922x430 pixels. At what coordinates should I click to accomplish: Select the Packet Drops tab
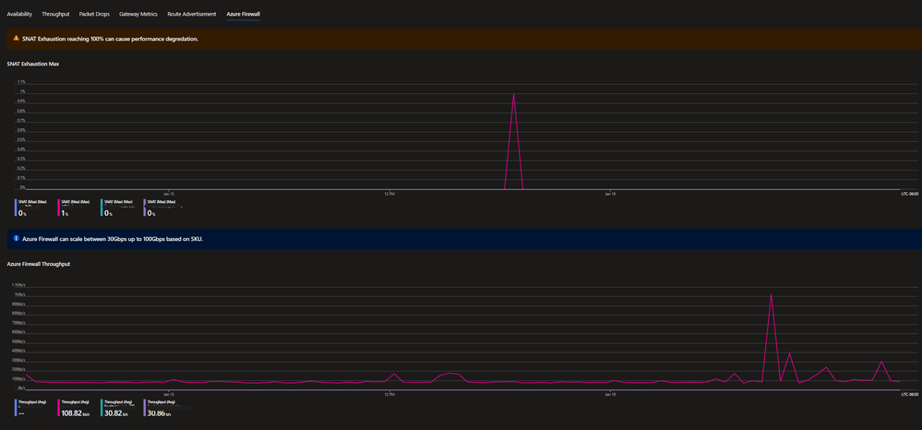95,14
